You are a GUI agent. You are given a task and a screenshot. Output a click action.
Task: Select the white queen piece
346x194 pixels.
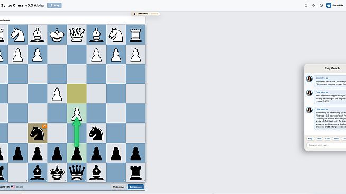point(77,34)
